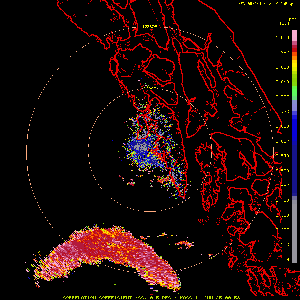This screenshot has height=300, width=300.
Task: Click the 0.787 scale value
Action: [x=282, y=97]
